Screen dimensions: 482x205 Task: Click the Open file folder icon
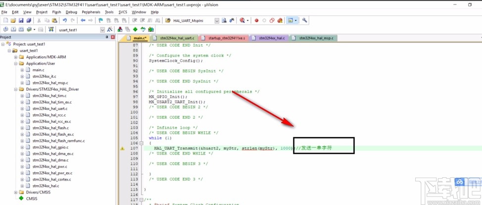click(13, 20)
